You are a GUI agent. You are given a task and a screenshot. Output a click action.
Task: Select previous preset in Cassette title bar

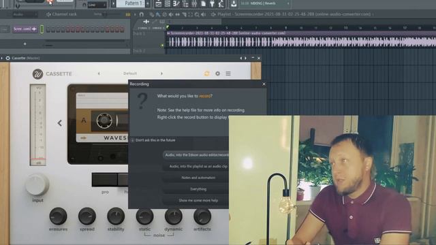pos(240,58)
